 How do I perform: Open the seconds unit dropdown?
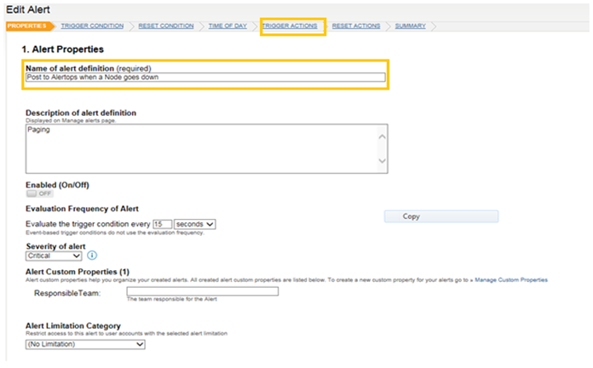194,224
